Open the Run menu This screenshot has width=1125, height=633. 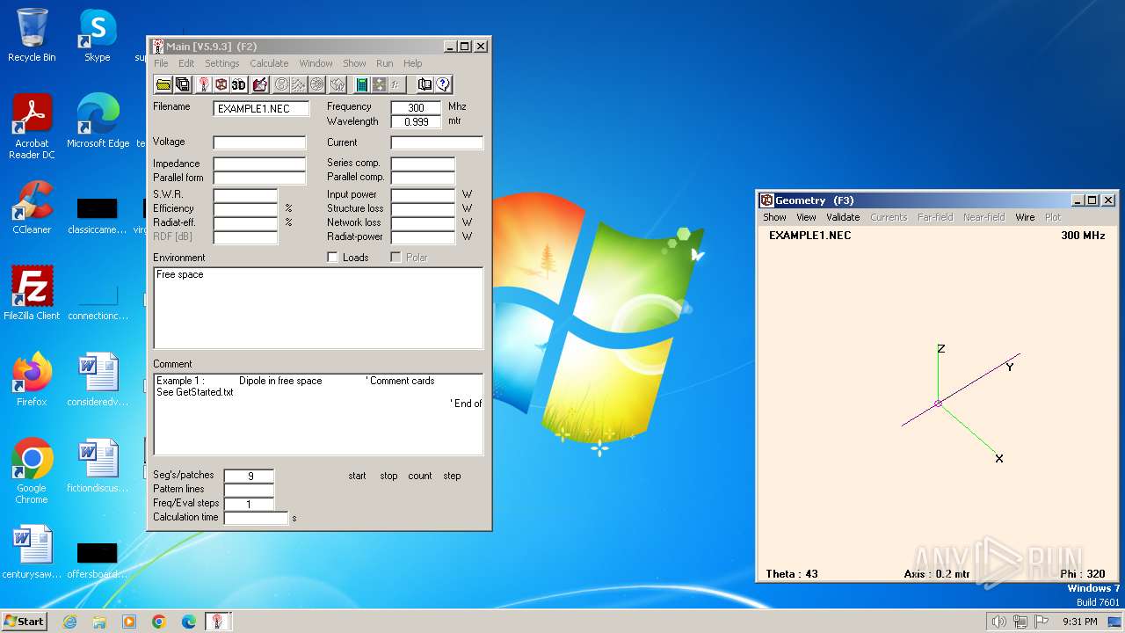(384, 63)
